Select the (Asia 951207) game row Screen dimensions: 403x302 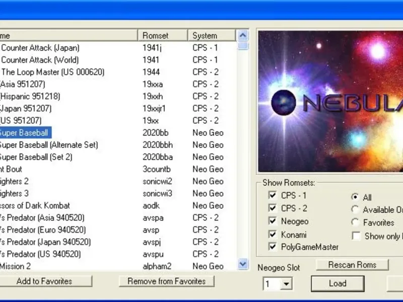click(x=118, y=84)
